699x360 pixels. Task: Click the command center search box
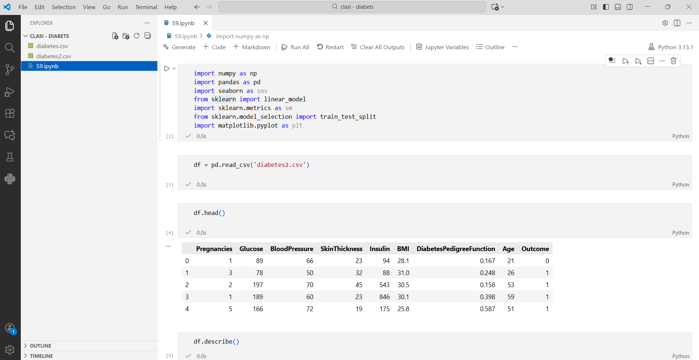point(352,7)
